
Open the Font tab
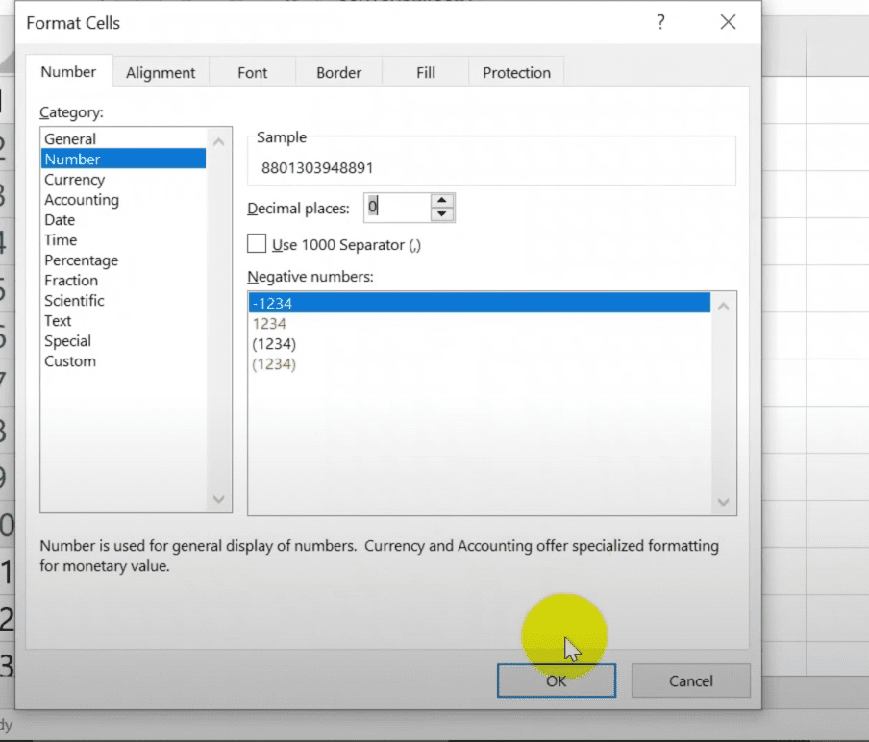click(252, 73)
